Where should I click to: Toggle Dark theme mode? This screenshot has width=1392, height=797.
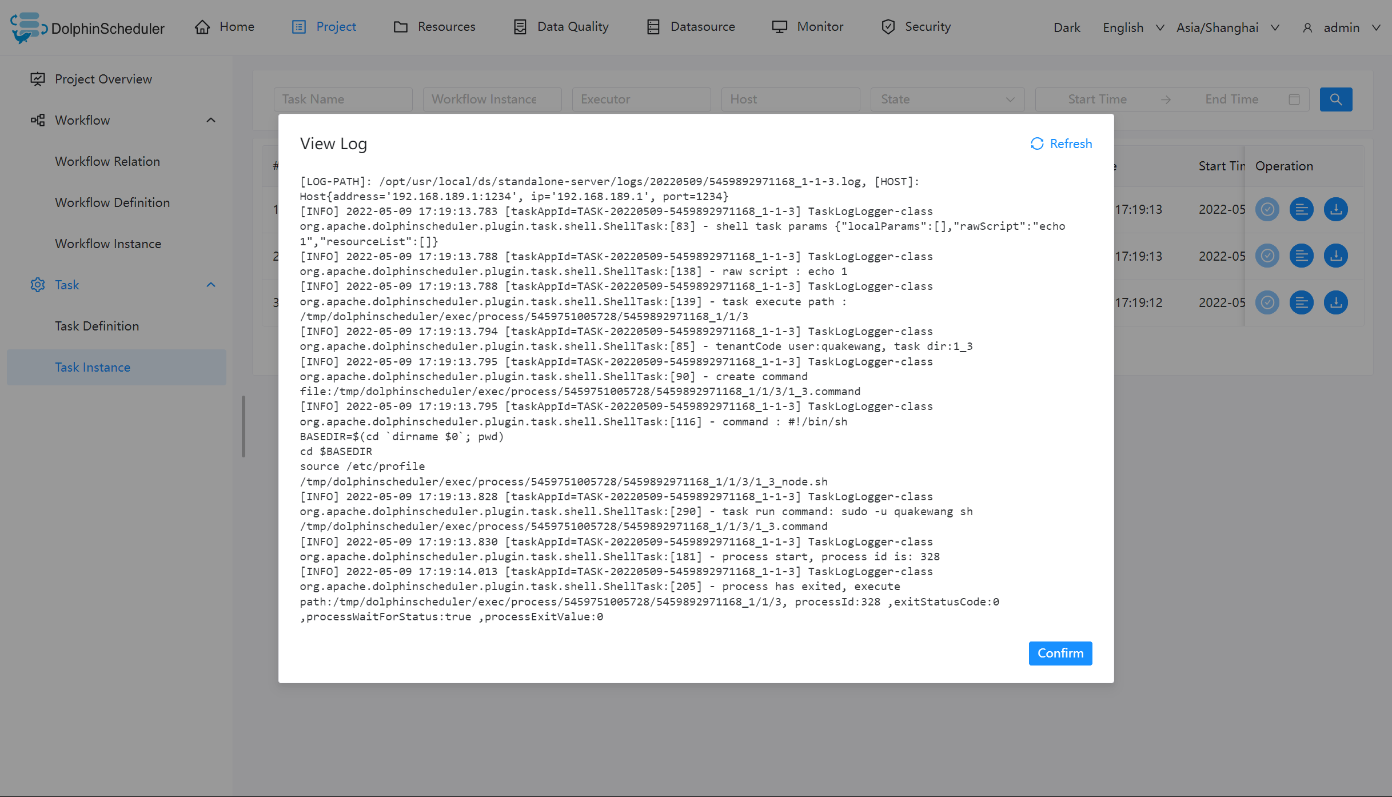[x=1066, y=27]
